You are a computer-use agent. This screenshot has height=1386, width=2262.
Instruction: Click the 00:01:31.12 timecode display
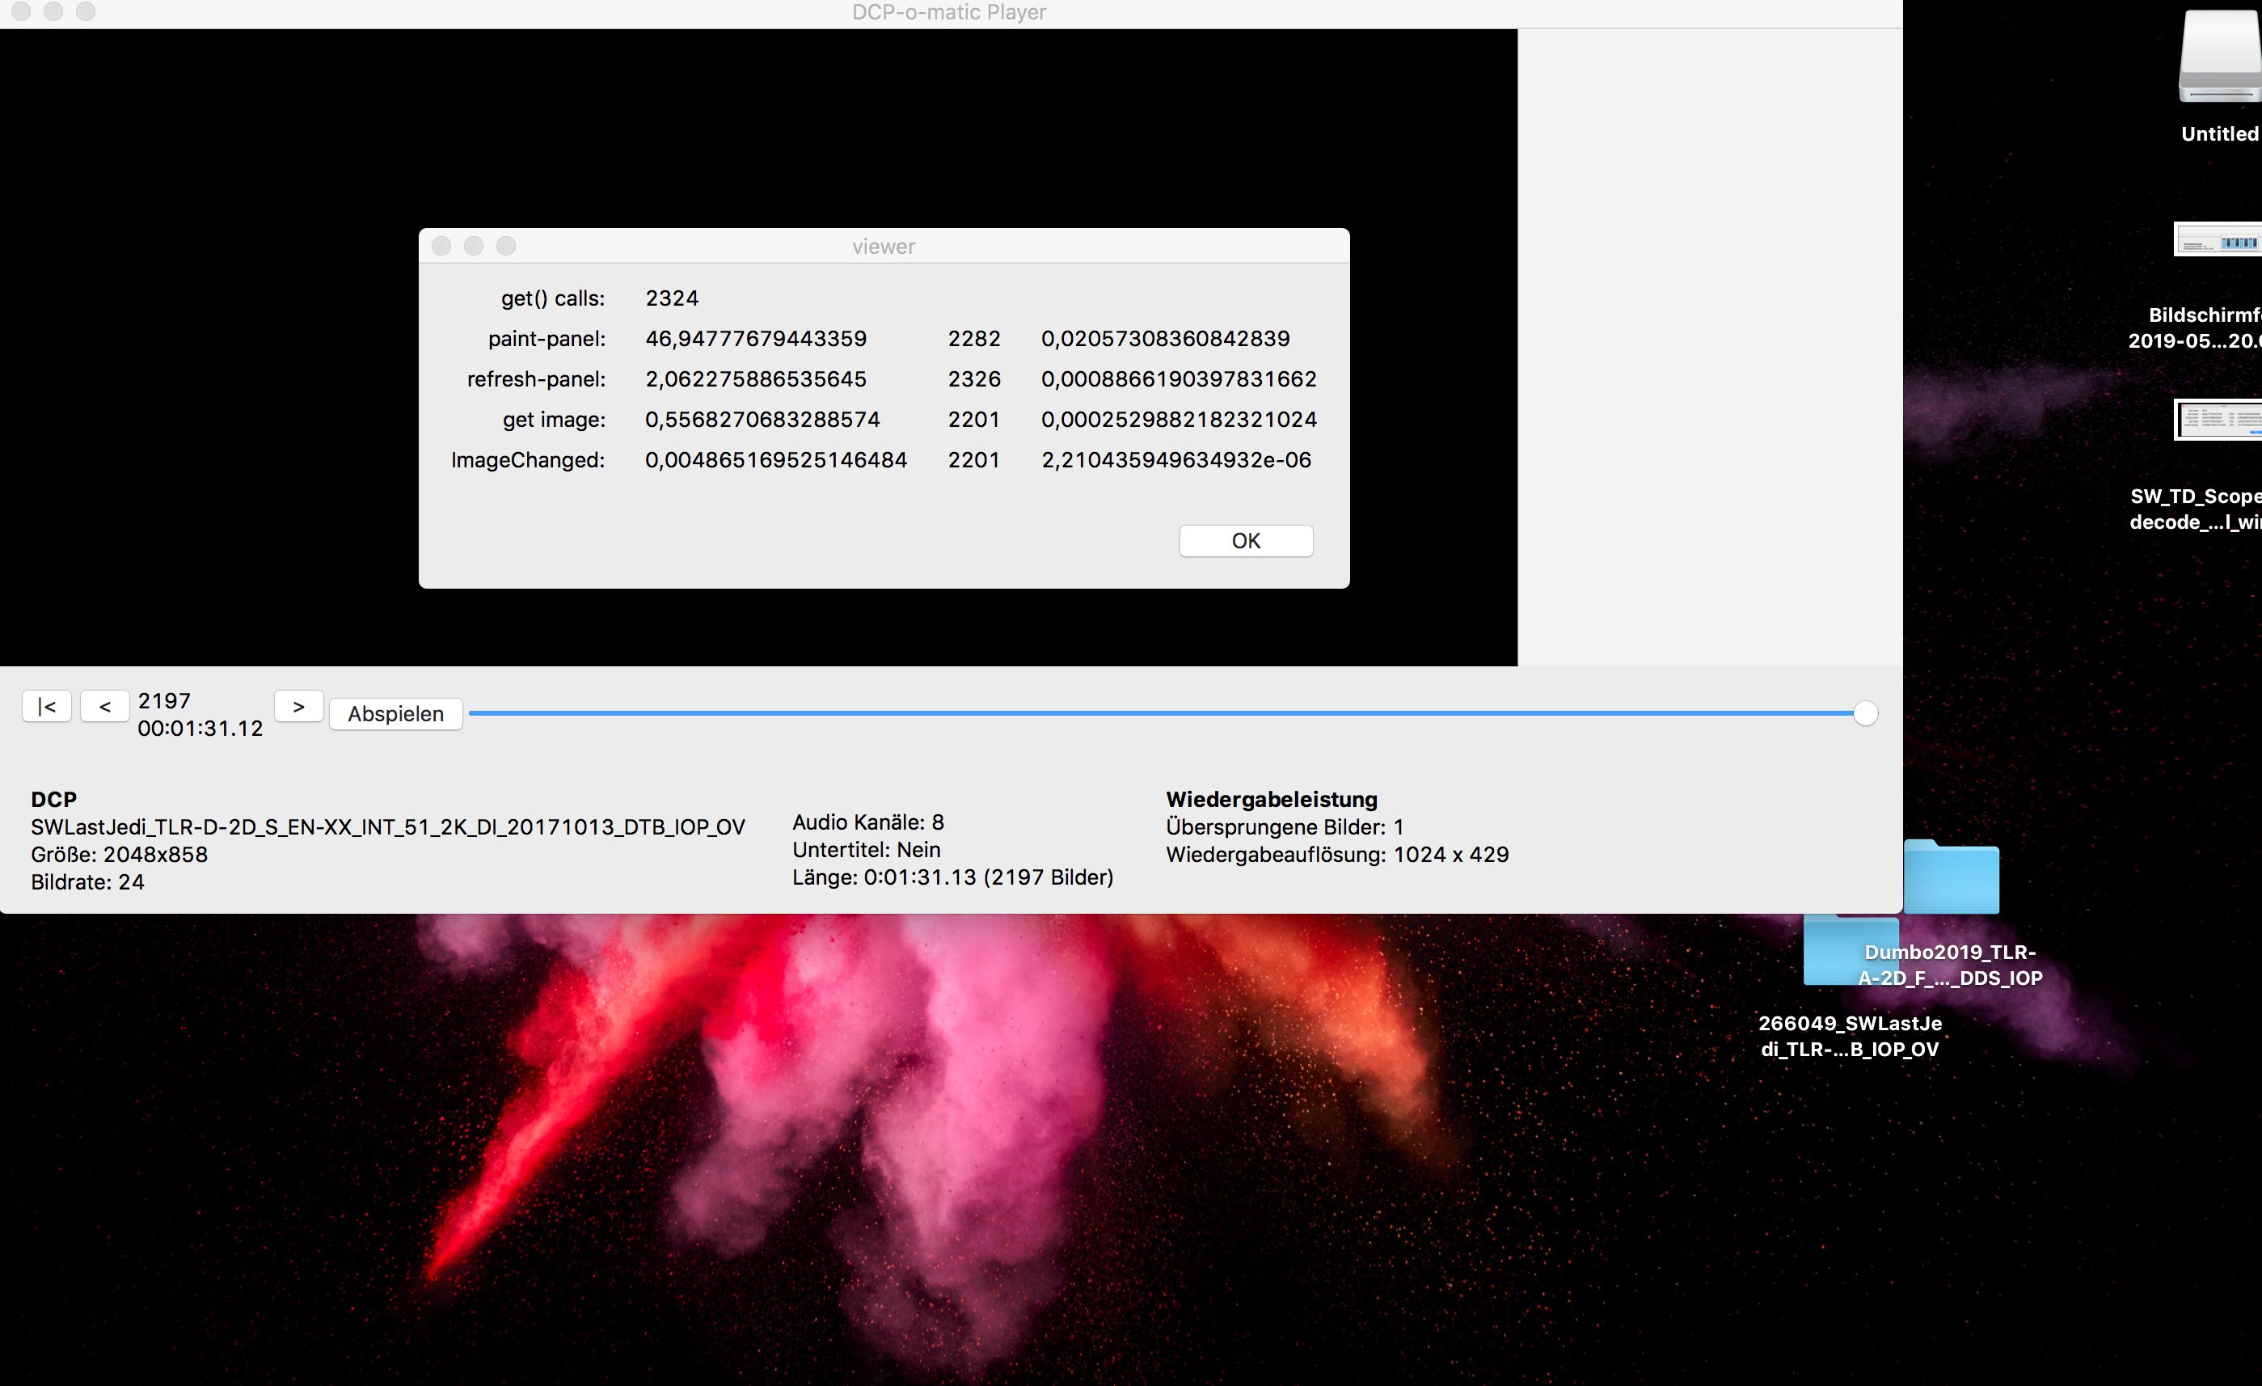point(200,729)
